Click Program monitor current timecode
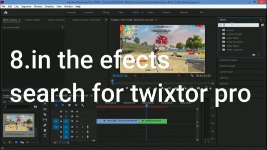Viewport: 267px width, 150px height. pyautogui.click(x=120, y=76)
